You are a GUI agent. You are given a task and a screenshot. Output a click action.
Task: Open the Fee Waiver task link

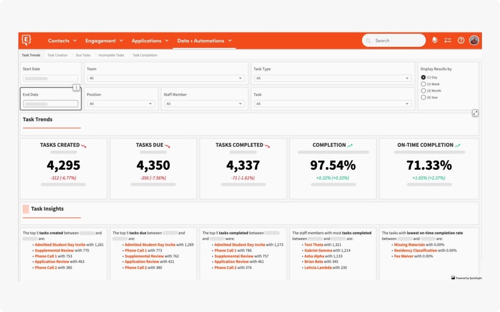click(x=404, y=256)
